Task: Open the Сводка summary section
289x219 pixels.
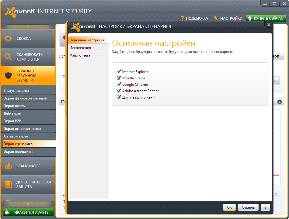Action: coord(28,39)
